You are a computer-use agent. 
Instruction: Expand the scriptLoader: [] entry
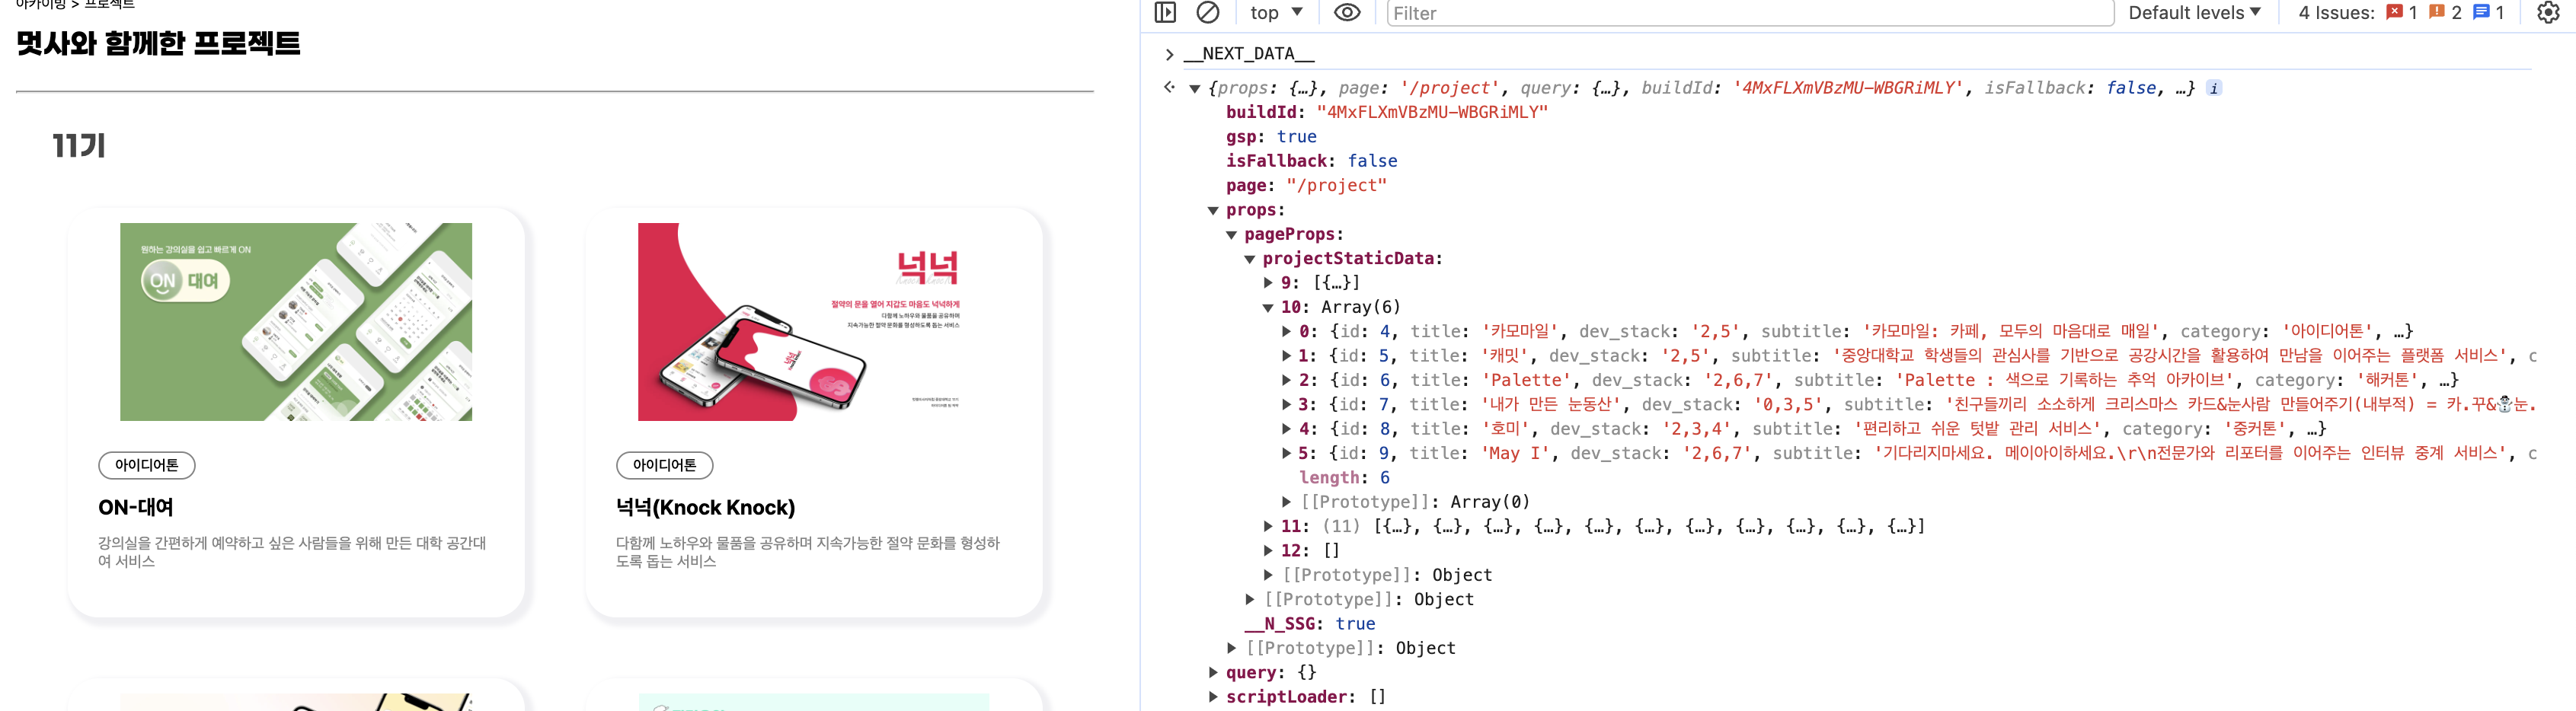(1213, 697)
